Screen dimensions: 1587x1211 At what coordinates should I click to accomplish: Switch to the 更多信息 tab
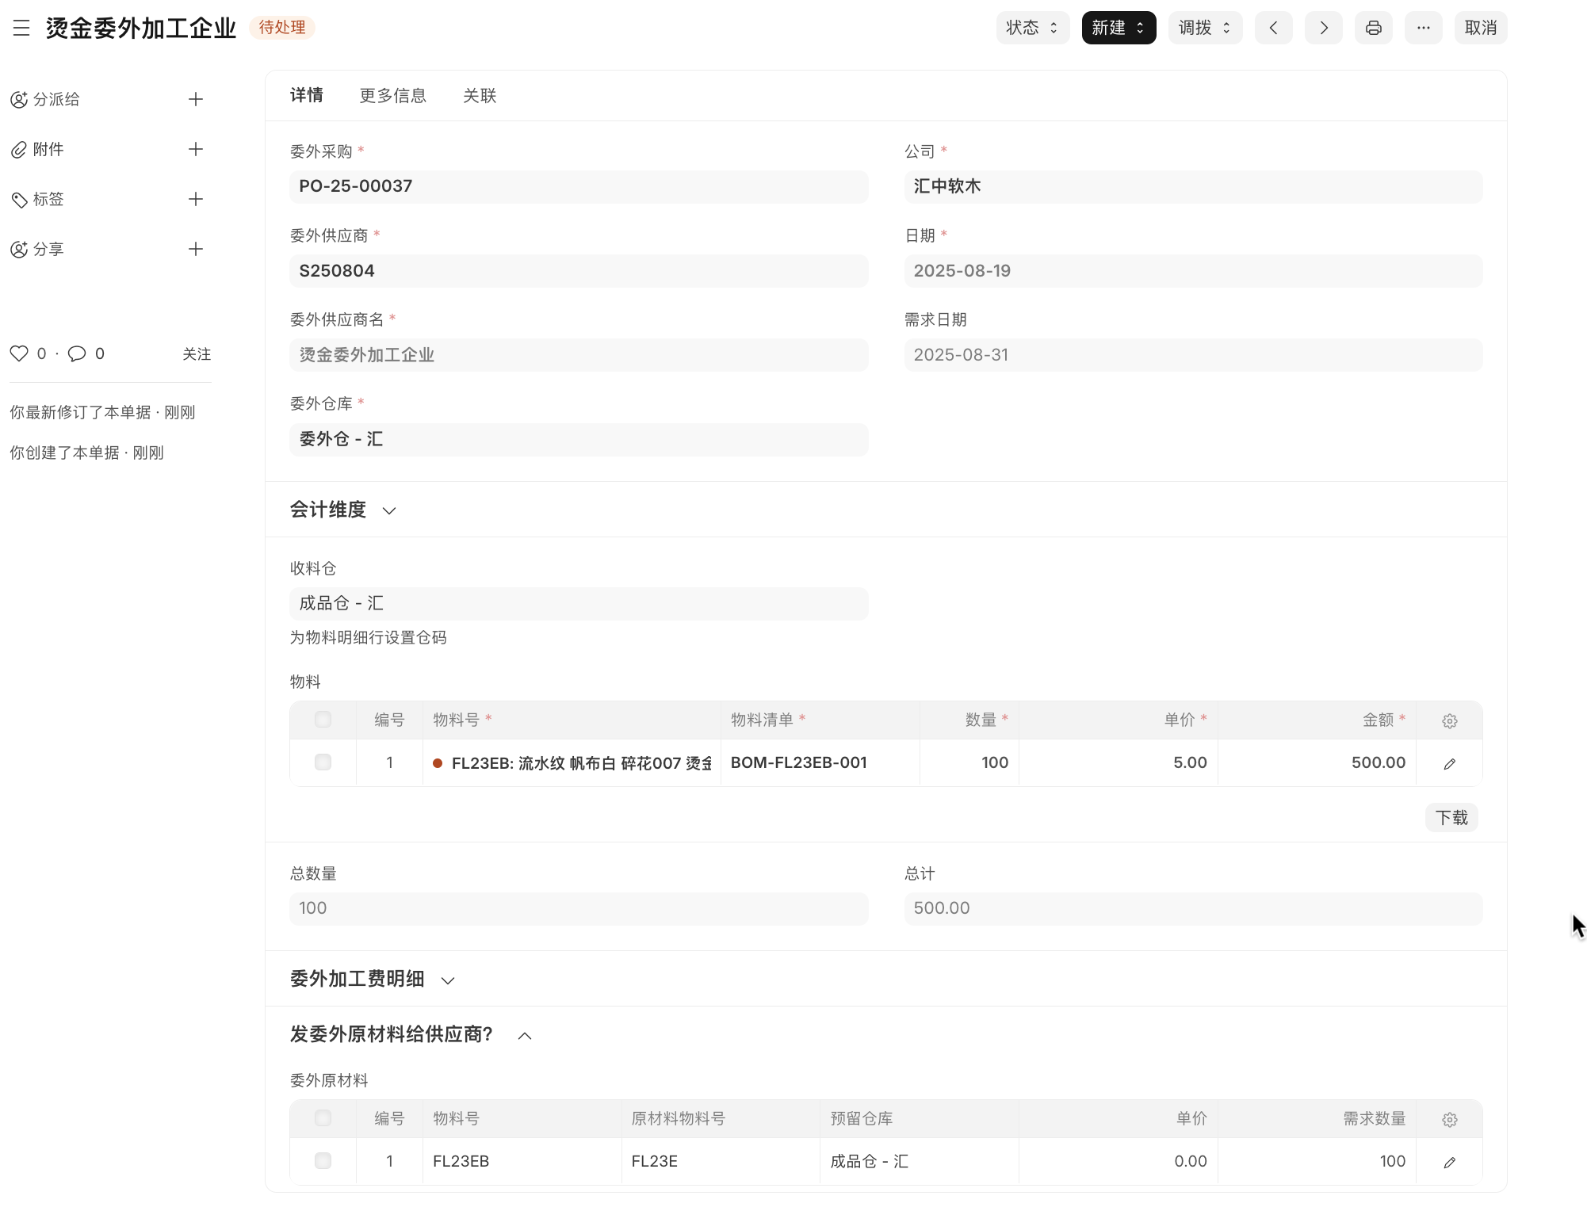(392, 96)
